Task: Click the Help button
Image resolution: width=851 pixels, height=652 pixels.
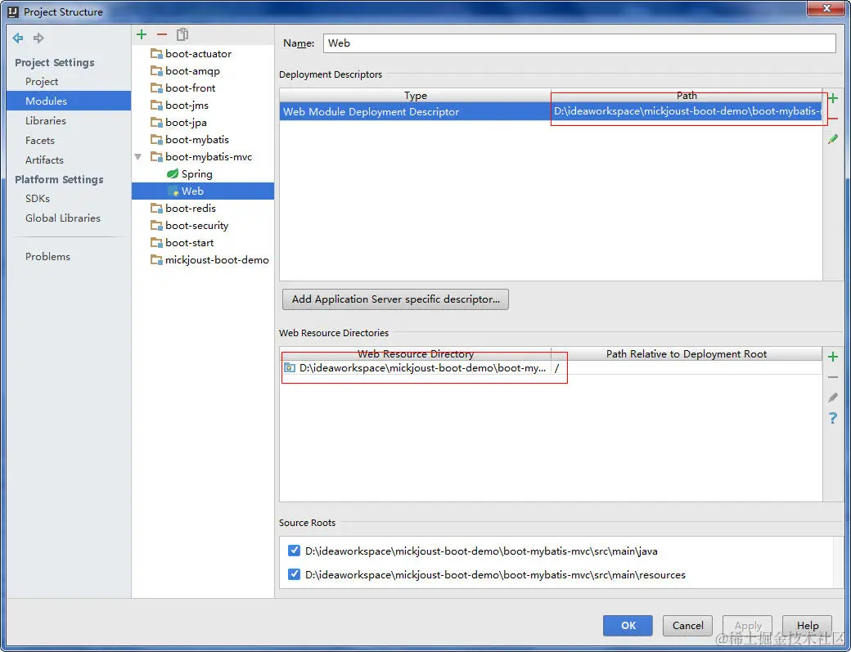Action: (x=807, y=626)
